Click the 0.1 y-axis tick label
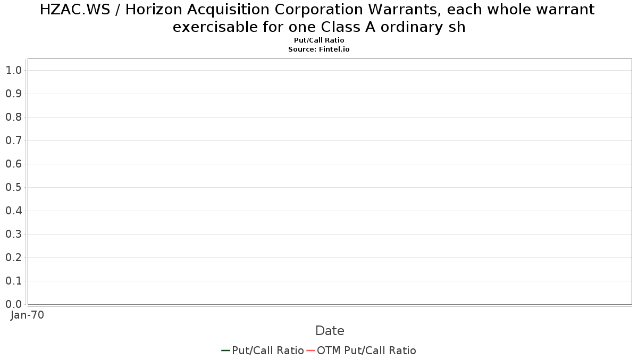 [x=13, y=281]
